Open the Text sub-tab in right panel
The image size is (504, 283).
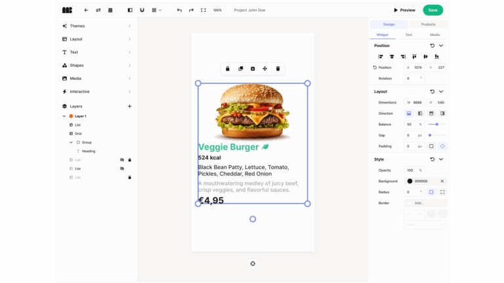[x=409, y=35]
